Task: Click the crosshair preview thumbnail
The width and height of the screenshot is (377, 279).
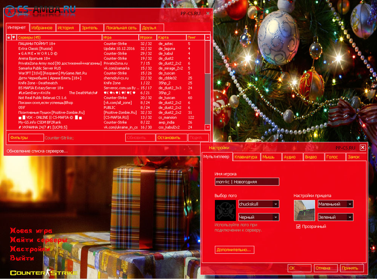Action: click(304, 210)
